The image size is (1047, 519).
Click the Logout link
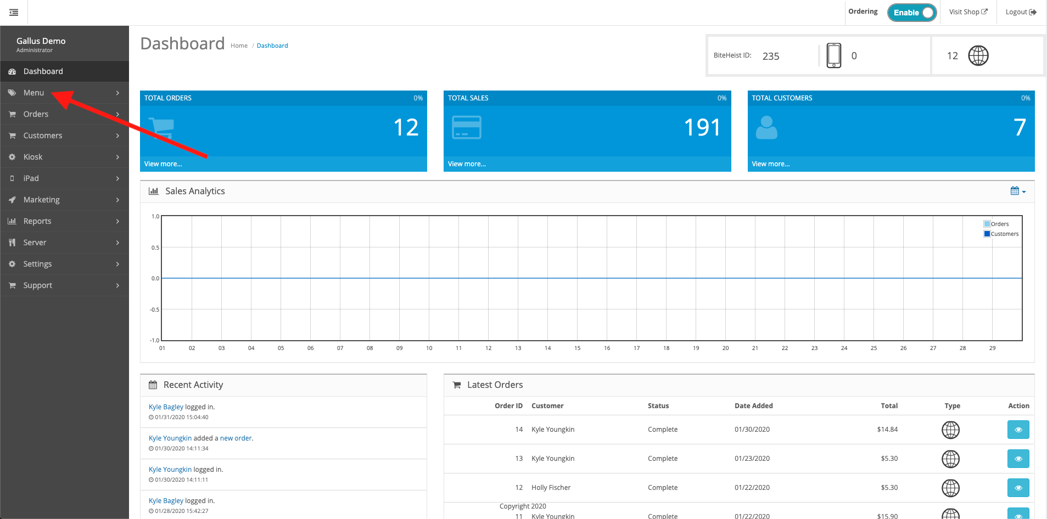tap(1021, 12)
